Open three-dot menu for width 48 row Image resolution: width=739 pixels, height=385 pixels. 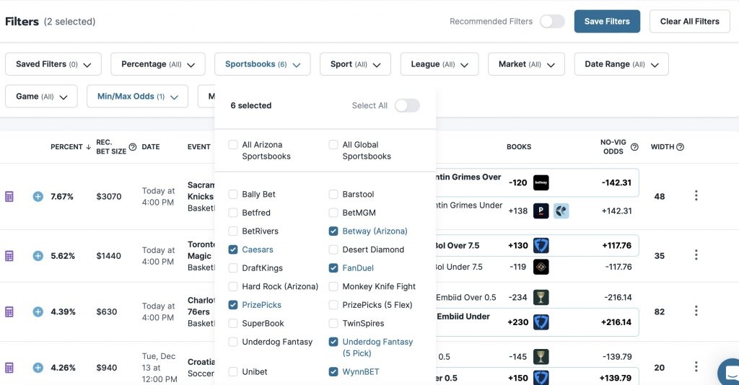click(696, 195)
